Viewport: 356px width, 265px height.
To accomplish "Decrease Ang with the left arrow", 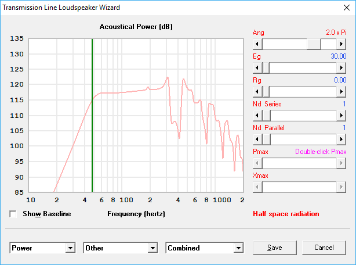I will tap(257, 44).
